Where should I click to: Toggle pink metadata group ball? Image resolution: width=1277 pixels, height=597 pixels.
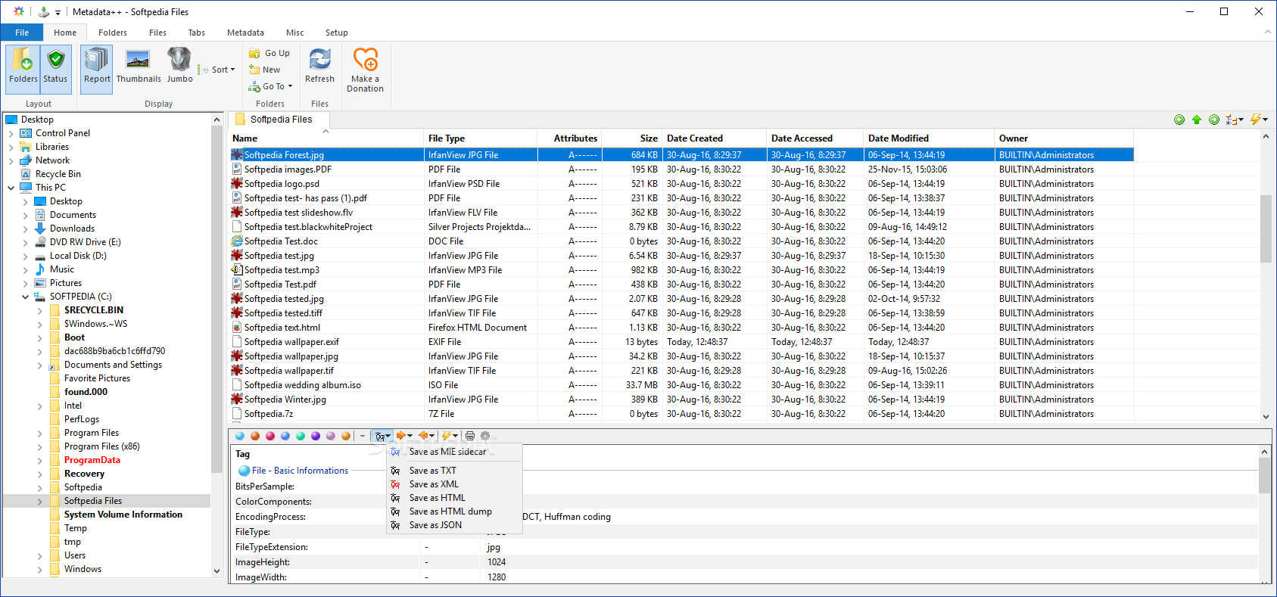click(x=270, y=436)
